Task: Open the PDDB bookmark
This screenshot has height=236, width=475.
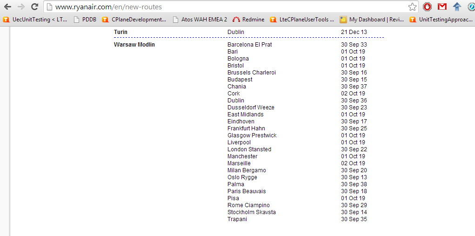Action: pos(85,20)
